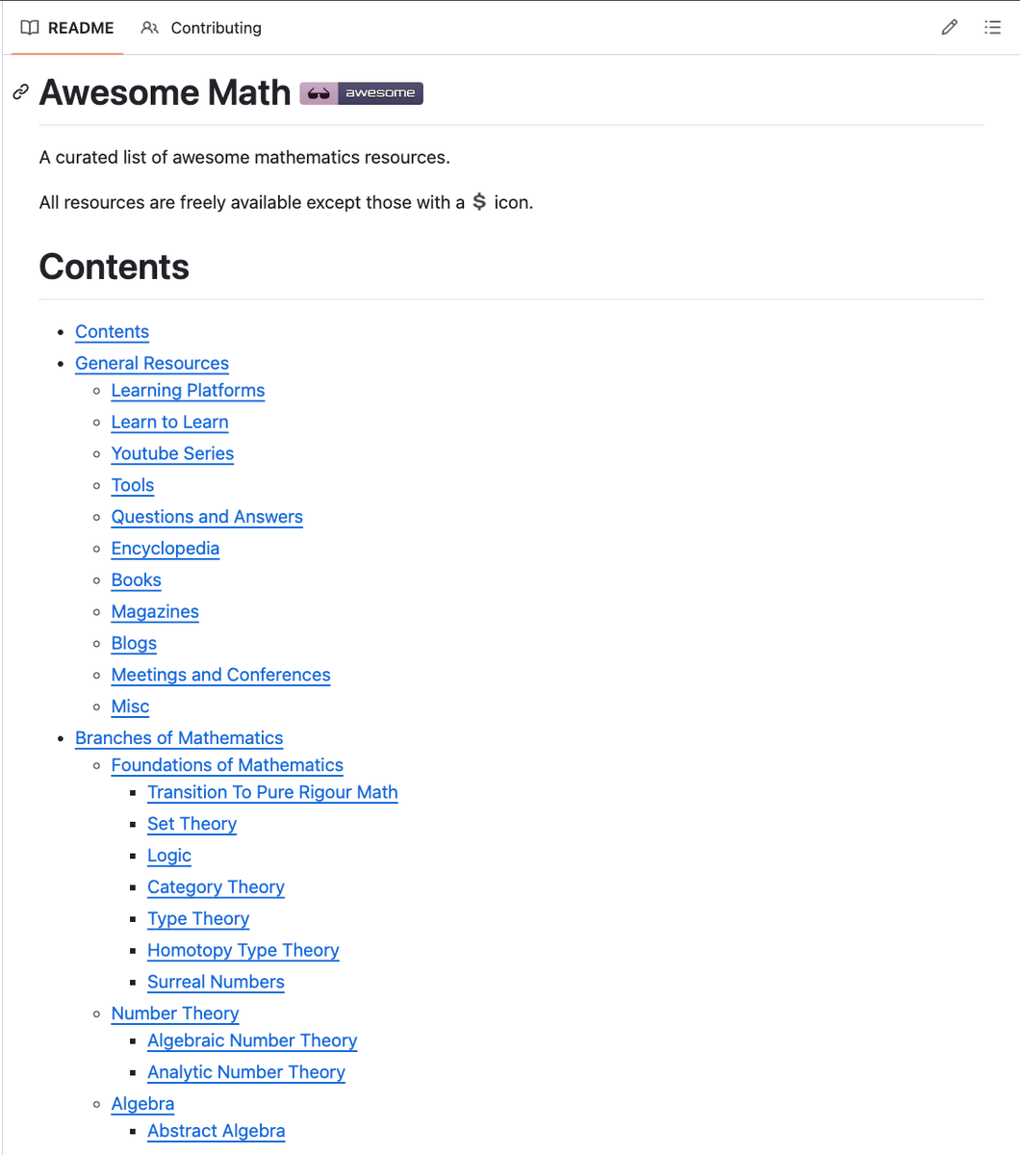Open the General Resources link
This screenshot has height=1155, width=1020.
152,363
